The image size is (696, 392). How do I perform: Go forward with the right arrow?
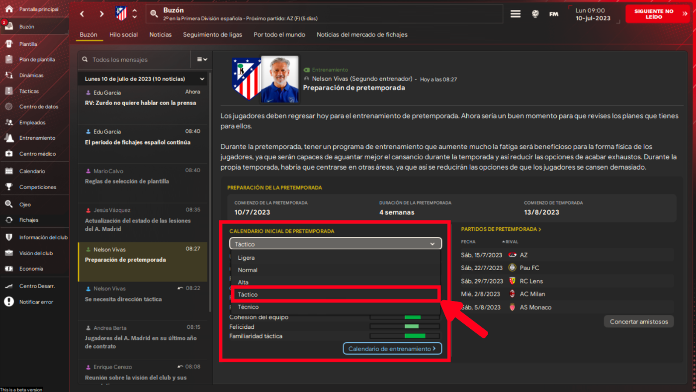(x=101, y=14)
